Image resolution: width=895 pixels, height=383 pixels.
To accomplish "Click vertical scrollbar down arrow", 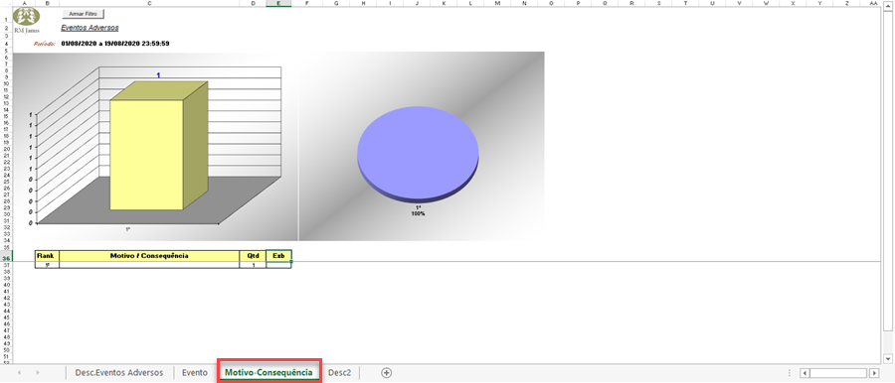I will pyautogui.click(x=887, y=358).
